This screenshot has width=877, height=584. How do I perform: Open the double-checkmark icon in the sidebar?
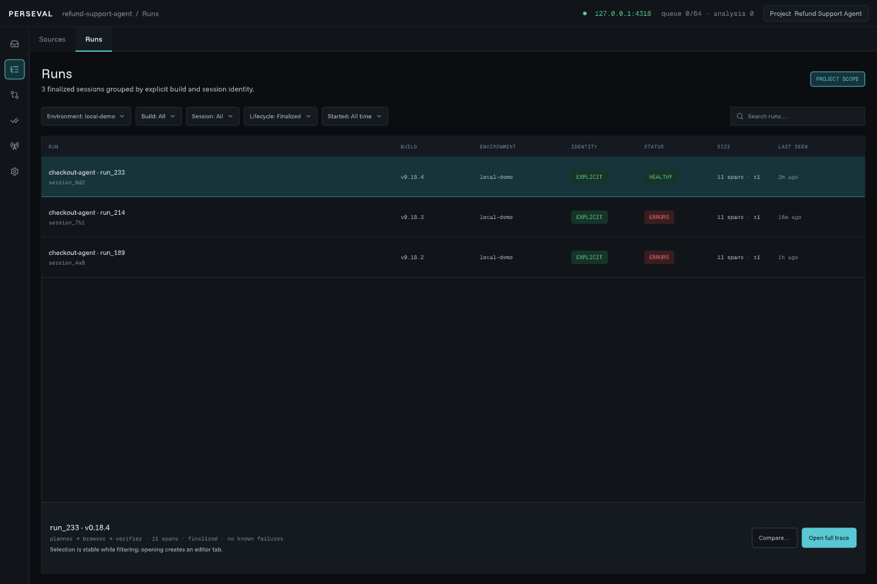tap(15, 120)
